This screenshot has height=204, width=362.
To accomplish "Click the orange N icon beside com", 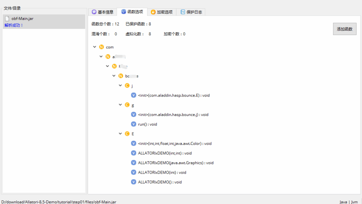I will tap(101, 47).
